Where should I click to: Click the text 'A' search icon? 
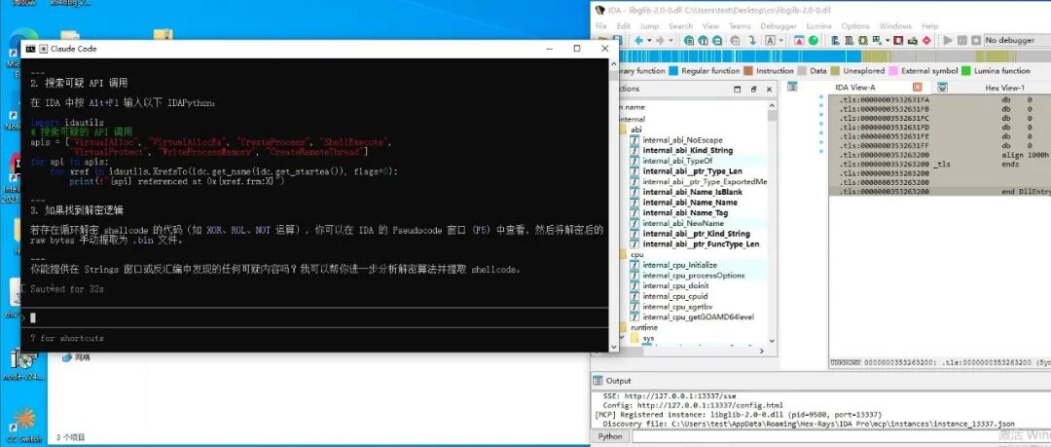[x=770, y=40]
